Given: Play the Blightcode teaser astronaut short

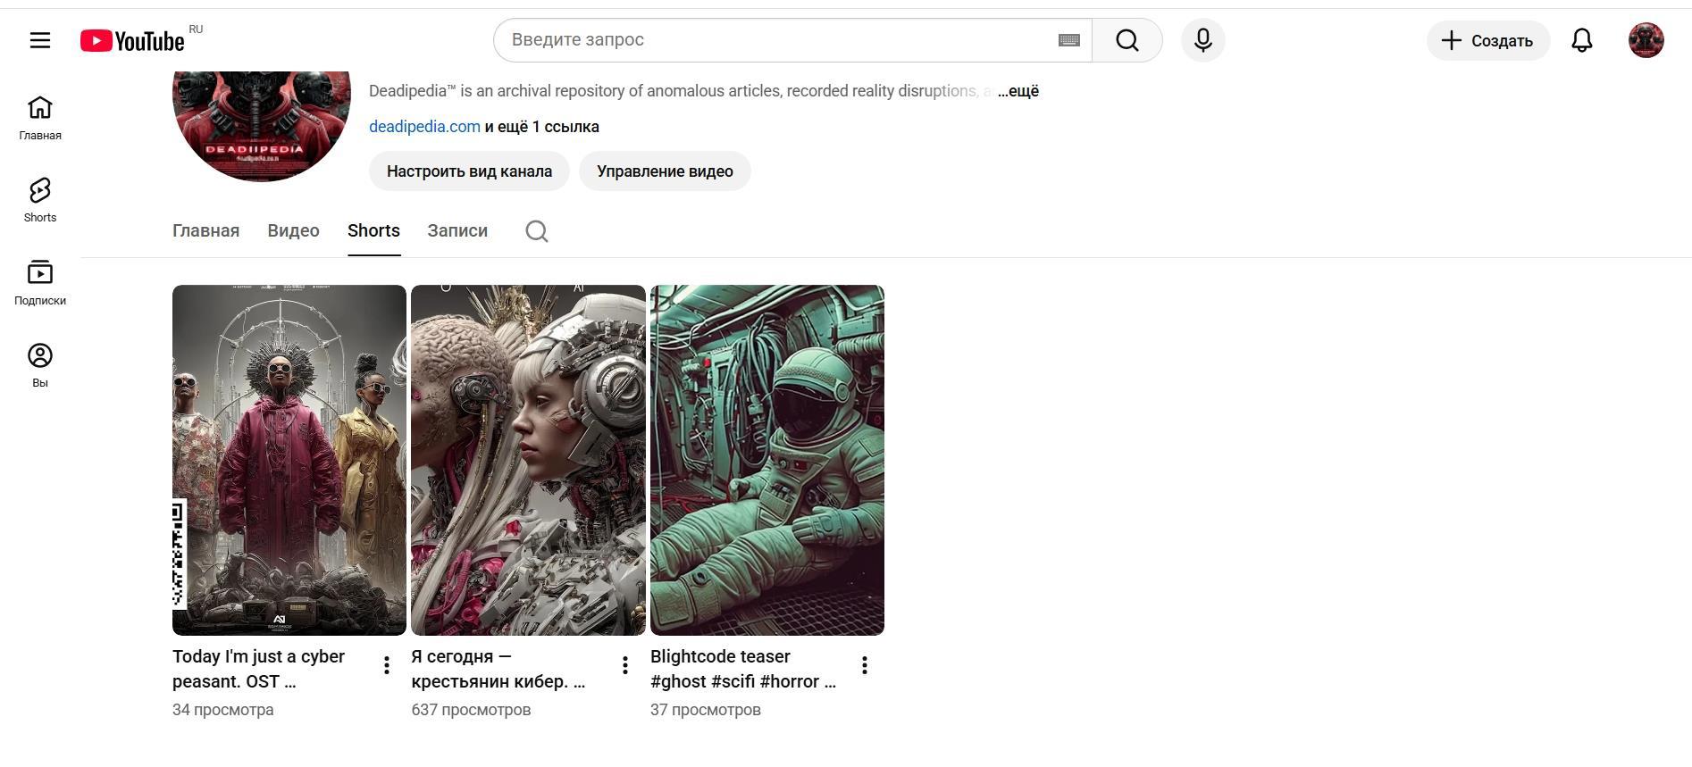Looking at the screenshot, I should click(766, 460).
